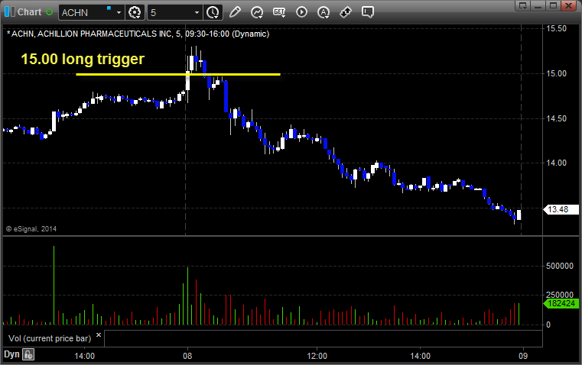
Task: Click the 08 date axis label
Action: point(187,356)
